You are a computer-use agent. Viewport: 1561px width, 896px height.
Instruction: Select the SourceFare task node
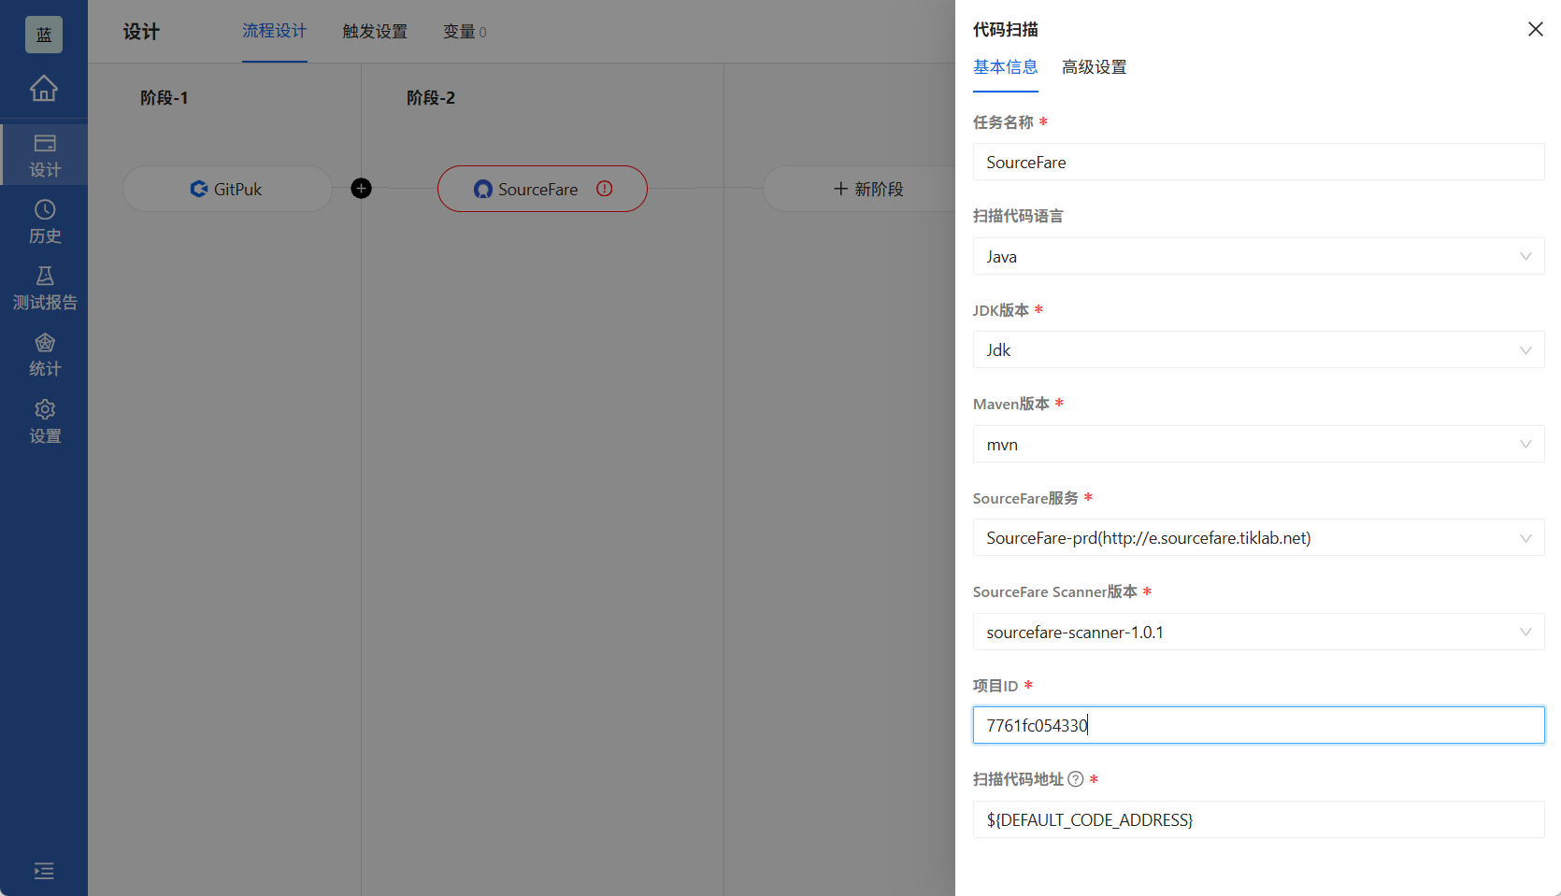542,189
